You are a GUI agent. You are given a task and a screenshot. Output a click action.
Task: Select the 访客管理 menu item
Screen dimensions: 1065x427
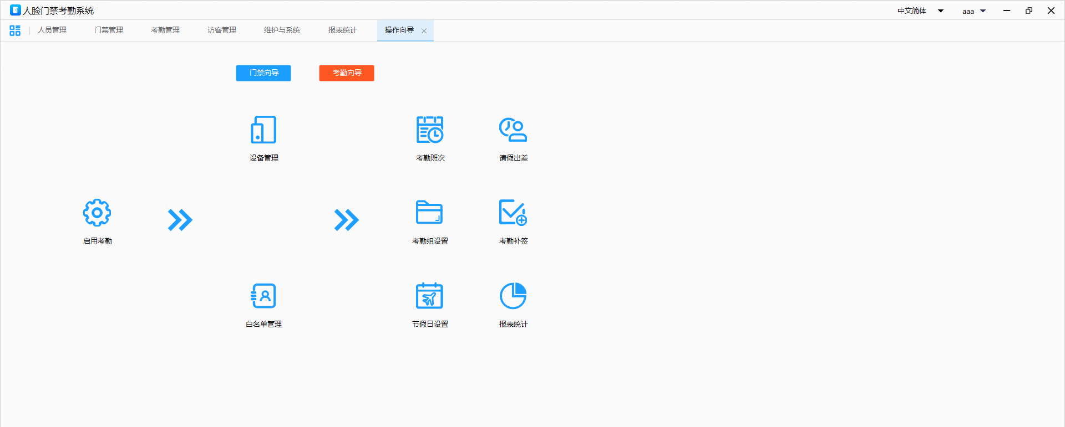click(x=222, y=30)
